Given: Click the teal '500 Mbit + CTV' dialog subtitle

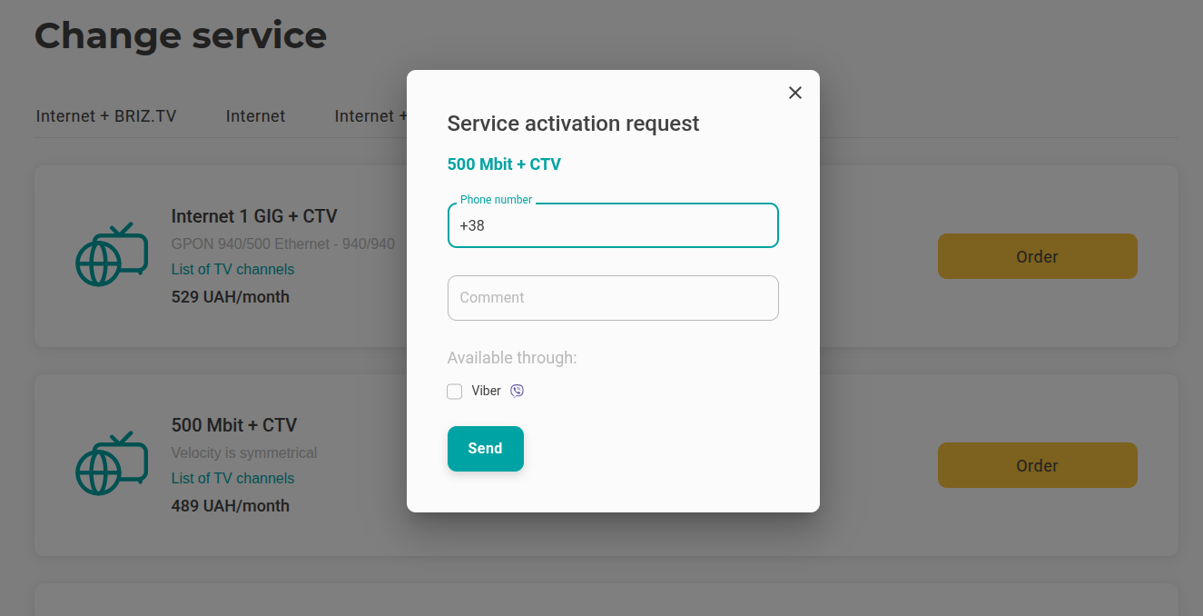Looking at the screenshot, I should click(504, 164).
